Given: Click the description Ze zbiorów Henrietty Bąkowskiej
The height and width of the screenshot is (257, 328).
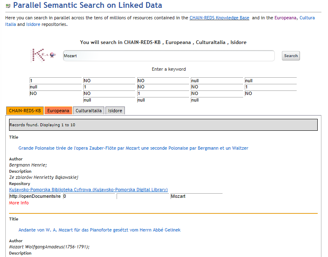Looking at the screenshot, I should point(44,177).
